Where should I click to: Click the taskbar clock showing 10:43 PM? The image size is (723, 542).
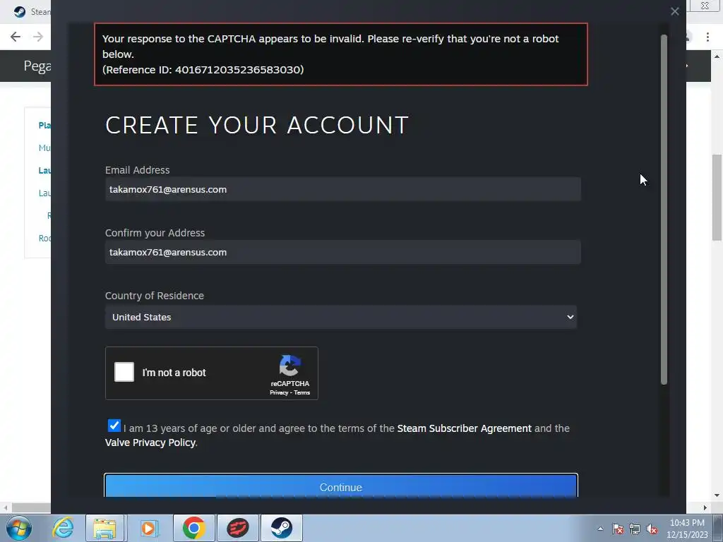click(687, 529)
